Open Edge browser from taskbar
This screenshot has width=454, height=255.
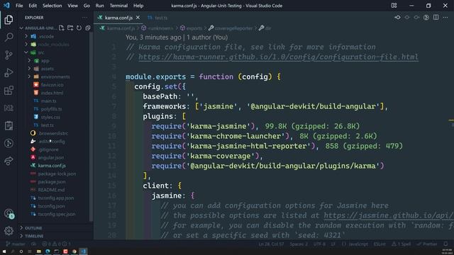point(48,251)
